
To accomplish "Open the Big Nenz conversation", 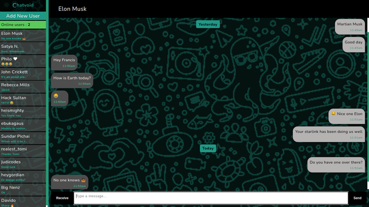I will [23, 189].
